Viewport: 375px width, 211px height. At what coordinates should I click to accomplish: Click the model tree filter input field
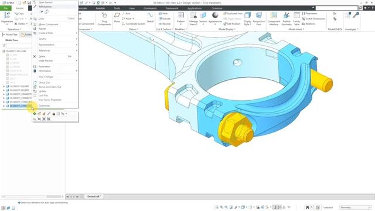[x=19, y=46]
